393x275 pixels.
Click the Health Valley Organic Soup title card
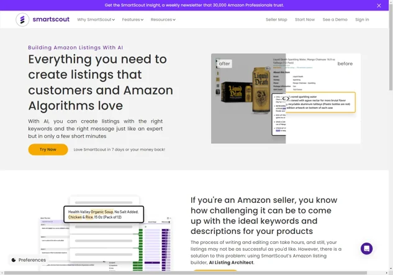pos(104,214)
